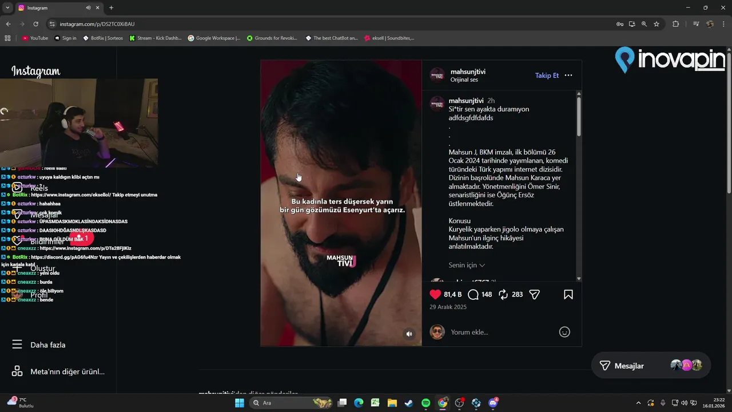View site information icon in address bar
The width and height of the screenshot is (732, 412).
(52, 24)
